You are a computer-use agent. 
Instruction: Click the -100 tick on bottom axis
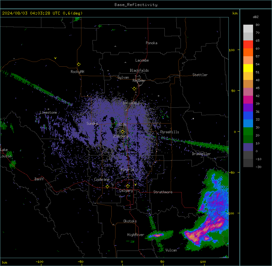pos(40,262)
